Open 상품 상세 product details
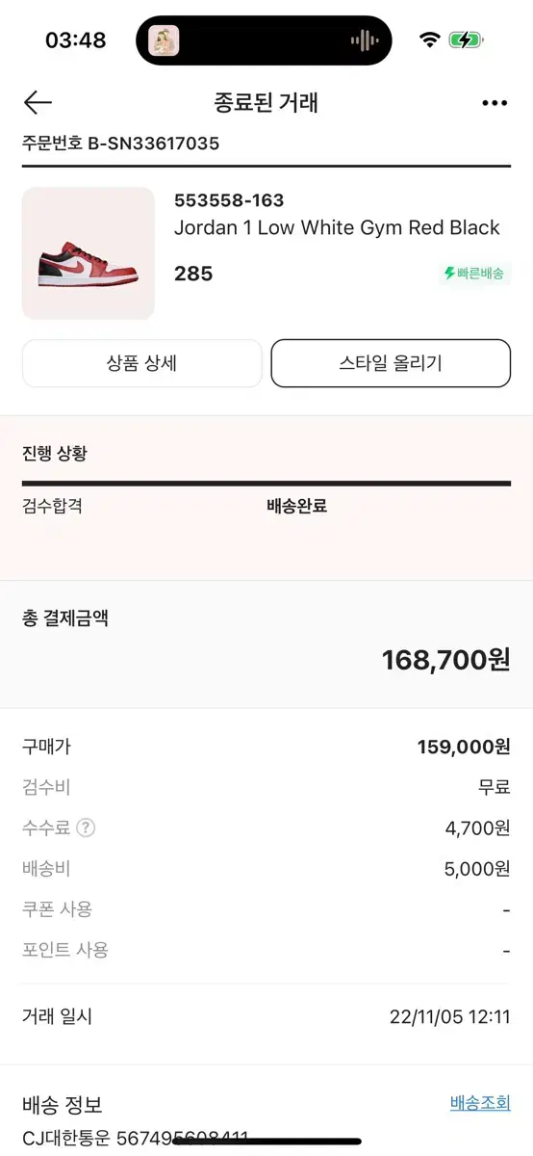The height and width of the screenshot is (1156, 533). point(141,363)
